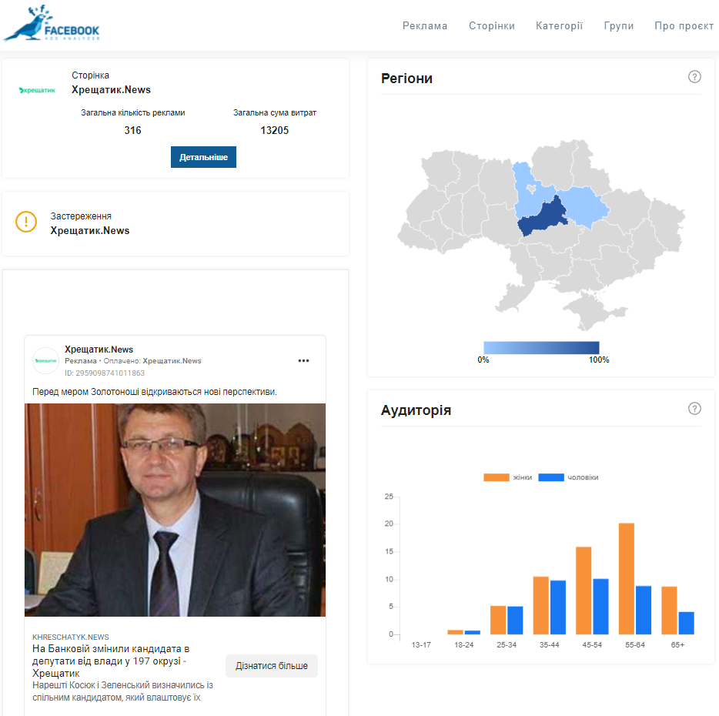Viewport: 719px width, 716px height.
Task: Click the orange 65+ women bar
Action: click(x=669, y=611)
